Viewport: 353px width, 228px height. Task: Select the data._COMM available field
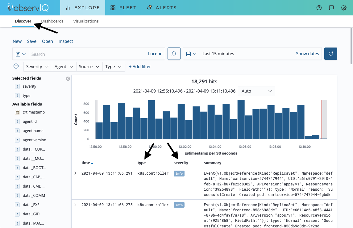(x=34, y=196)
